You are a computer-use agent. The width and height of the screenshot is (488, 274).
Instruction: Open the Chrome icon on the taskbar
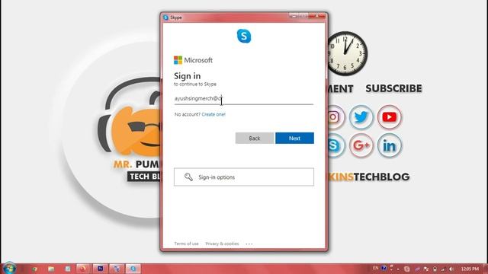(x=34, y=269)
